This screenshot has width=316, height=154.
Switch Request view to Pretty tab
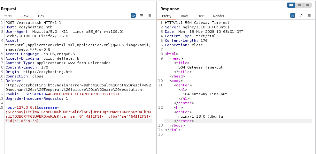pyautogui.click(x=7, y=16)
